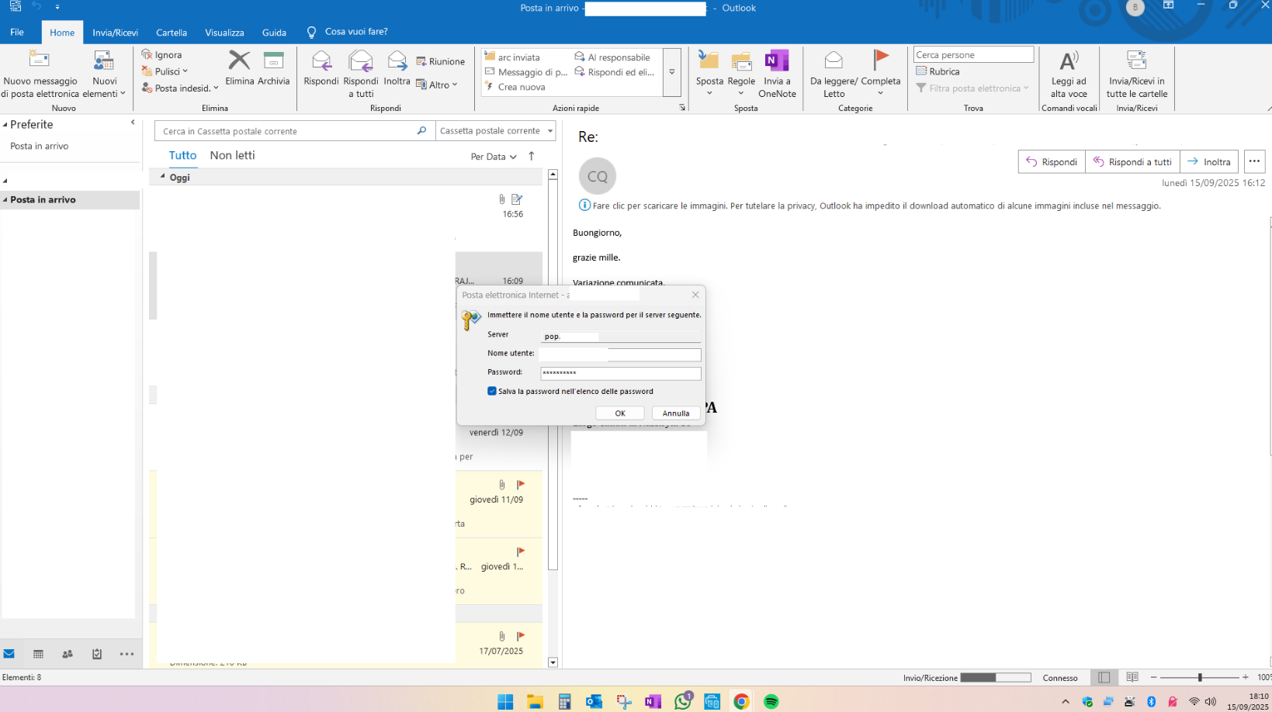Switch to the Invia/Ricevi tab
The width and height of the screenshot is (1272, 712).
pyautogui.click(x=115, y=33)
